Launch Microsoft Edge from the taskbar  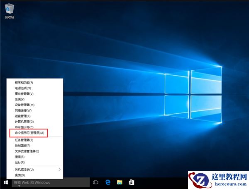point(108,182)
